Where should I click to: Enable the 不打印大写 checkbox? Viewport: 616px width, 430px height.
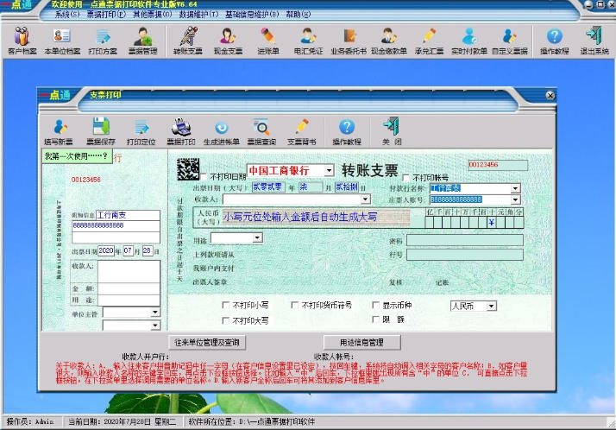point(225,320)
